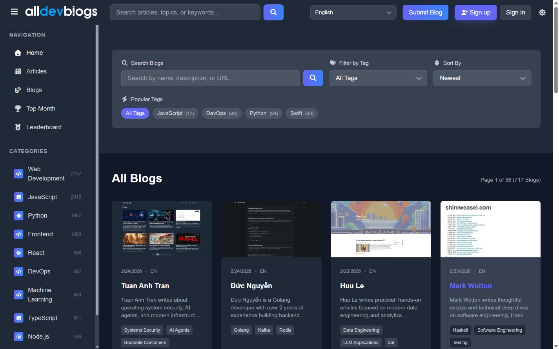Click the Haskell tag on Mark Wotton card

[x=460, y=330]
